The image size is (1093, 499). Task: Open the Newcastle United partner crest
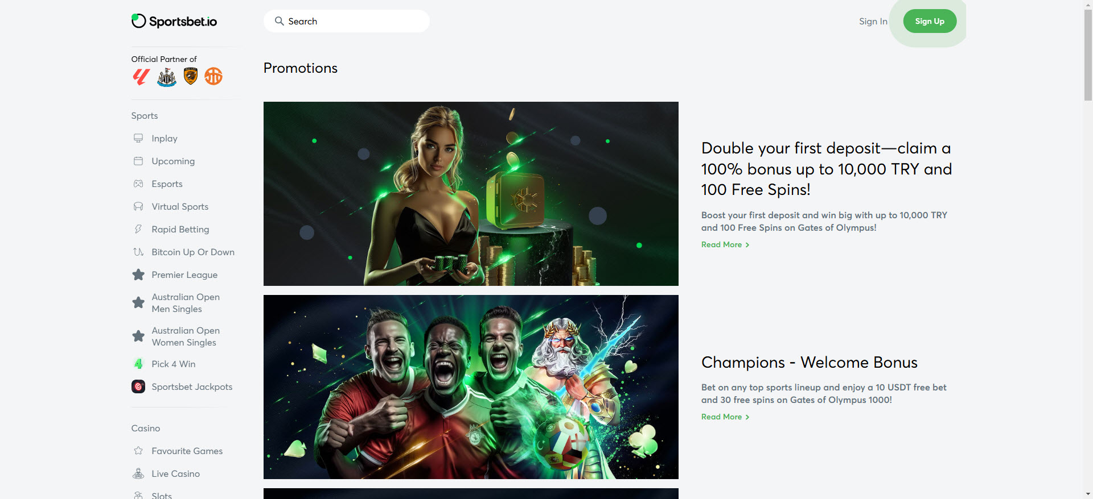tap(167, 77)
